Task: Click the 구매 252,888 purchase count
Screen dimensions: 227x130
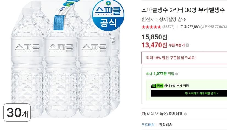Action: click(190, 27)
